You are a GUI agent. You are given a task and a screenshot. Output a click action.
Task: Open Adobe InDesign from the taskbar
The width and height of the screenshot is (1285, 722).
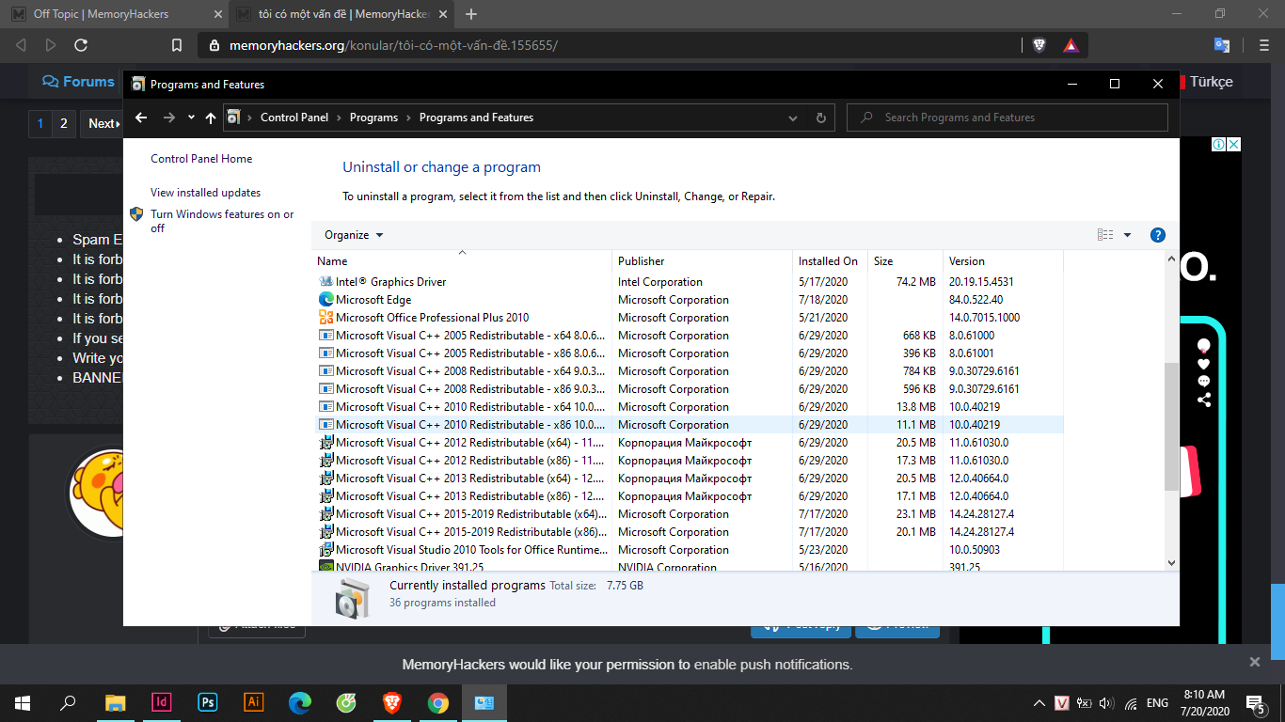161,702
